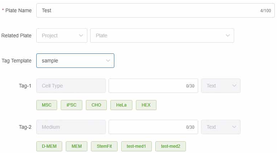Click the HEX tag button
The width and height of the screenshot is (277, 153).
pos(146,105)
